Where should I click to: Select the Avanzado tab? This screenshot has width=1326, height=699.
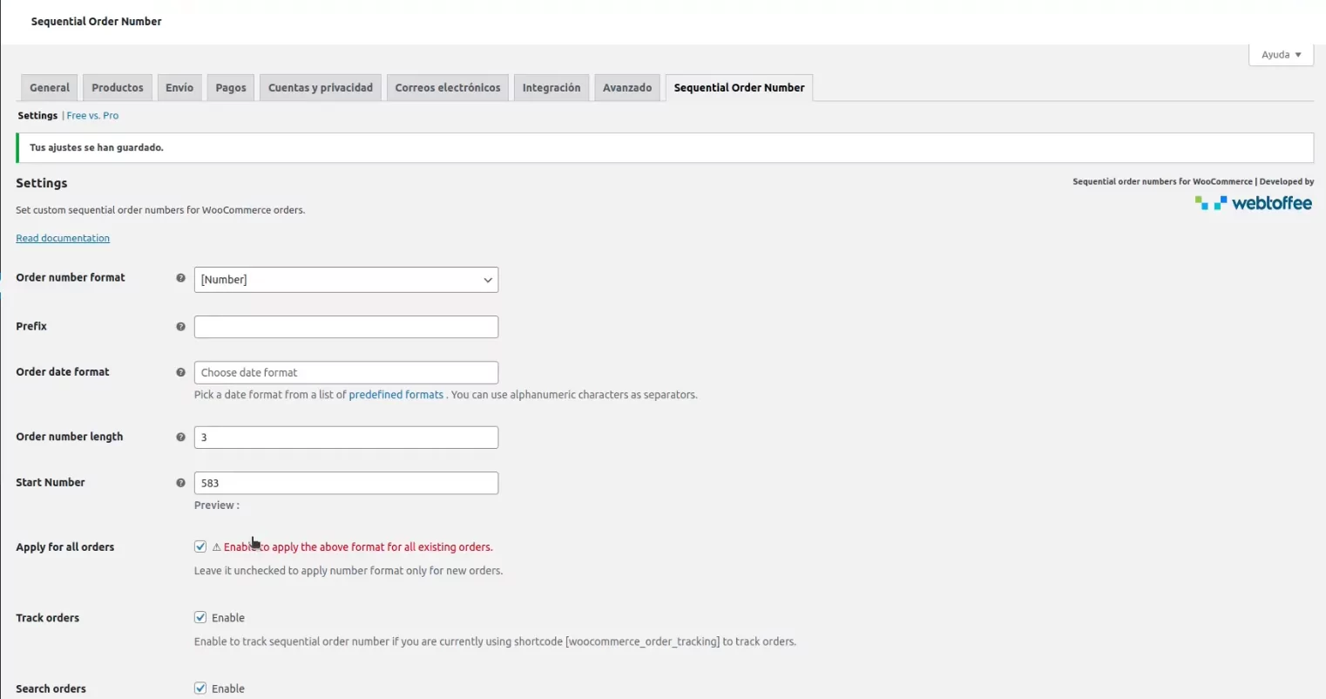627,88
